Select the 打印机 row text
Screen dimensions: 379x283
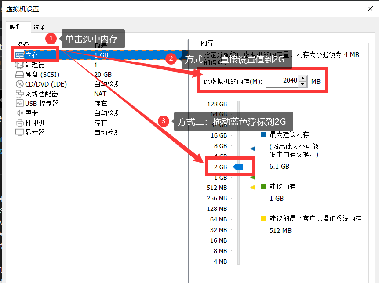click(35, 123)
